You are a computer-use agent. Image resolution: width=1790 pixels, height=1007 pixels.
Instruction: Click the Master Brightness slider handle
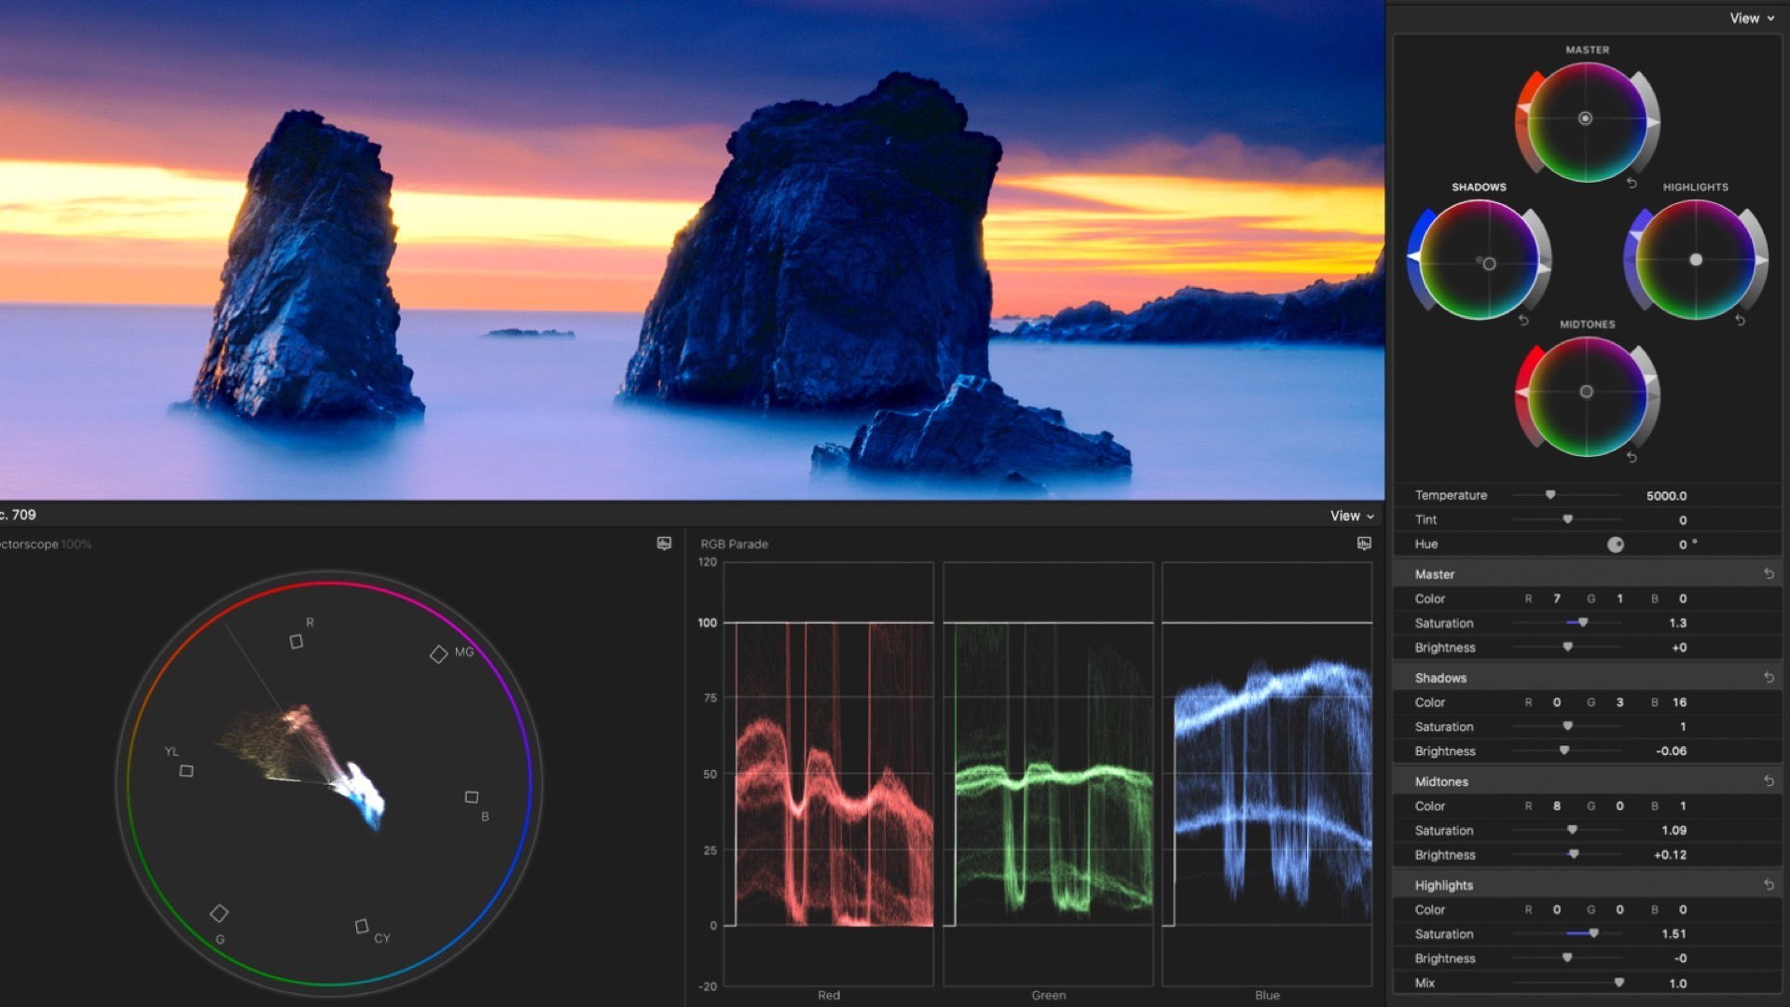(1567, 647)
